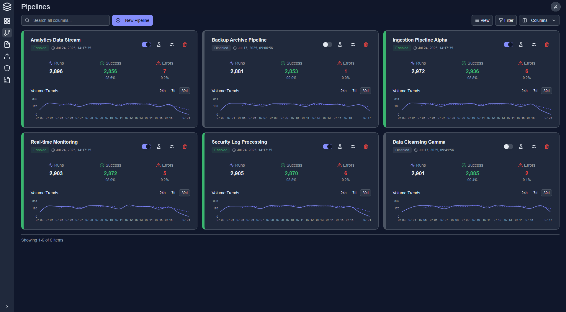Open the Security shield section in sidebar
Screen dimensions: 566x312
click(x=7, y=68)
